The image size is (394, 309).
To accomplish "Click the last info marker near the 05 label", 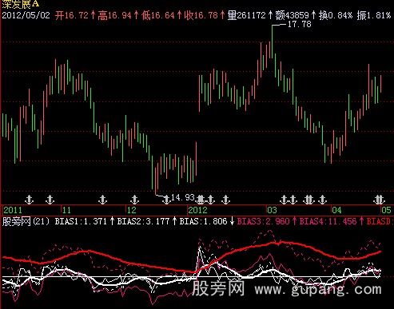I will [380, 200].
